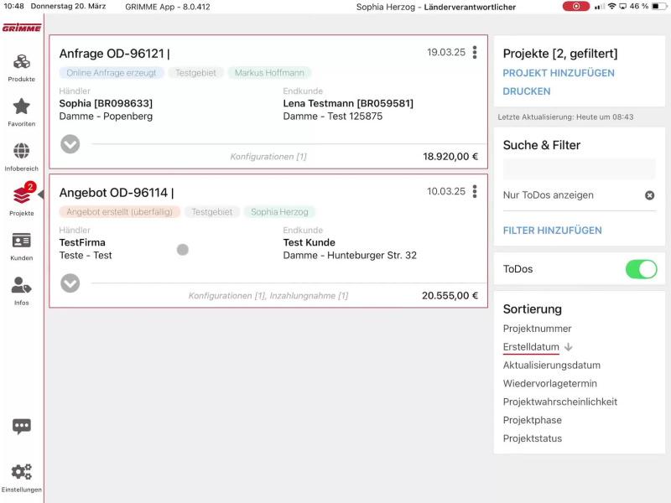The height and width of the screenshot is (503, 671).
Task: Click DRUCKEN to print projects
Action: tap(527, 91)
